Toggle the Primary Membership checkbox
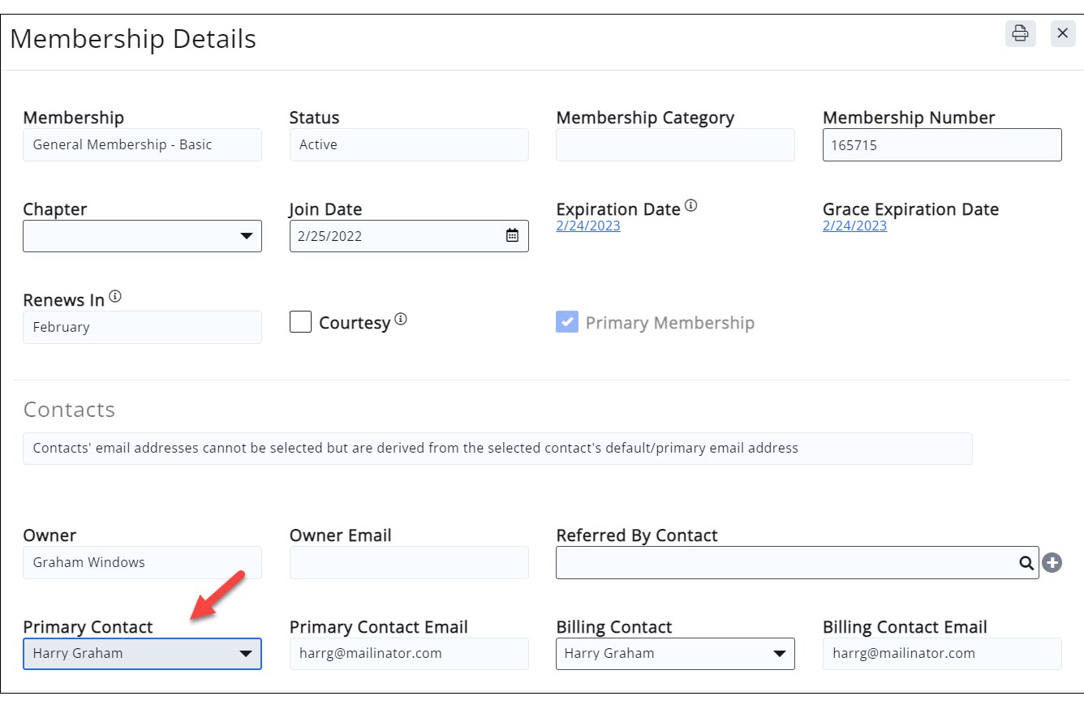The image size is (1084, 709). [566, 322]
